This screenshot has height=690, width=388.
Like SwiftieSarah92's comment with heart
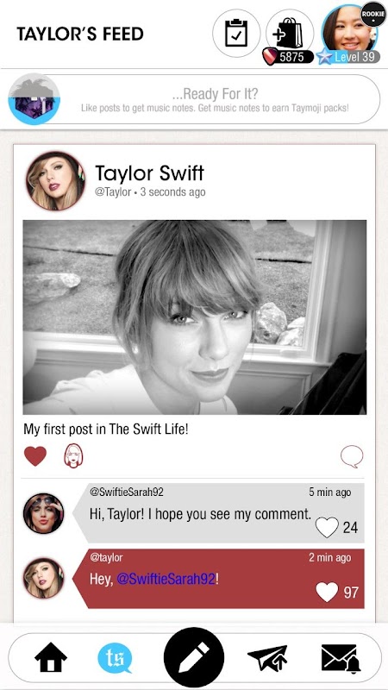327,527
